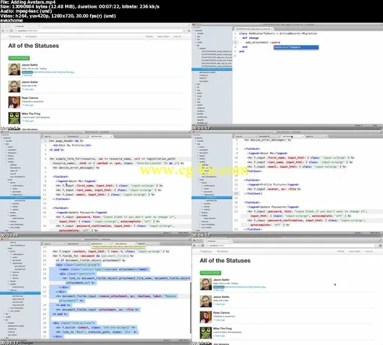Click 'f.input :avatar, as: :file' code line

(x=274, y=189)
